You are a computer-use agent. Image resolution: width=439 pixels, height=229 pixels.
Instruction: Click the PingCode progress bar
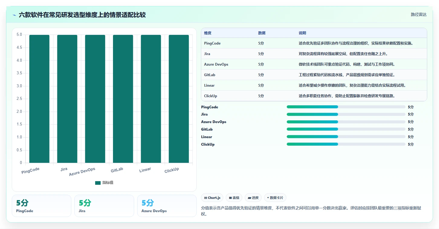[346, 107]
